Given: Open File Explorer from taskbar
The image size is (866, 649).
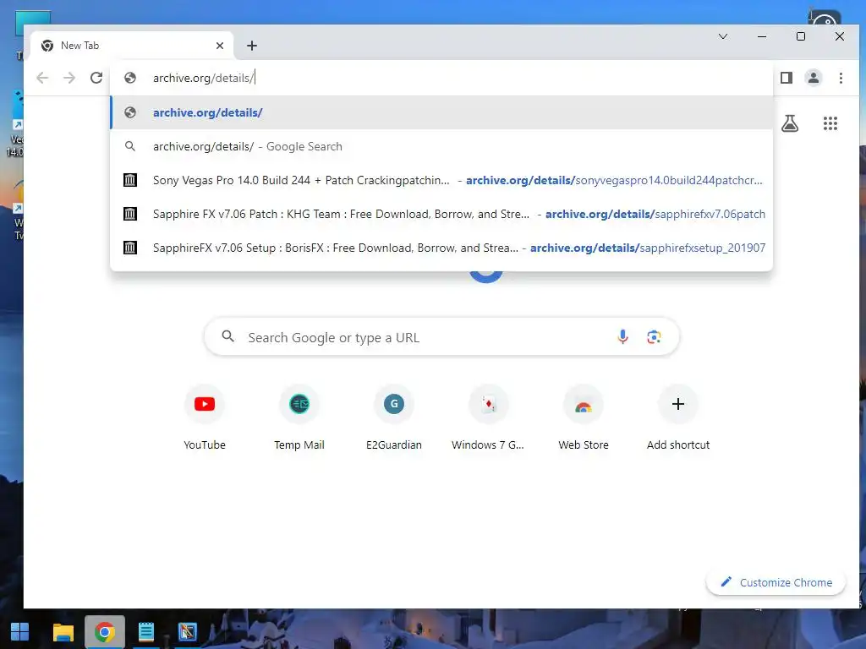Looking at the screenshot, I should tap(63, 632).
